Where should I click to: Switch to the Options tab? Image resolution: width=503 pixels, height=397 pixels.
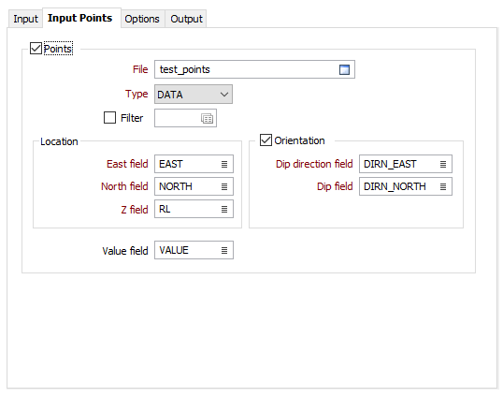pos(142,19)
